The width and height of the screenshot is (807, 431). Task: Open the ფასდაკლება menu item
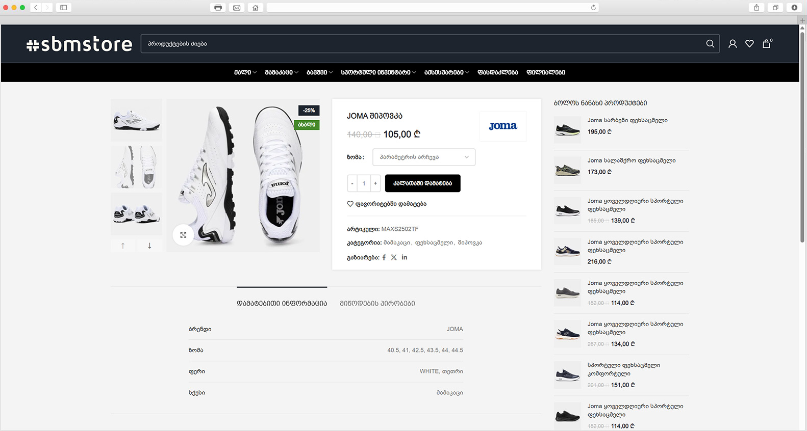(x=498, y=72)
